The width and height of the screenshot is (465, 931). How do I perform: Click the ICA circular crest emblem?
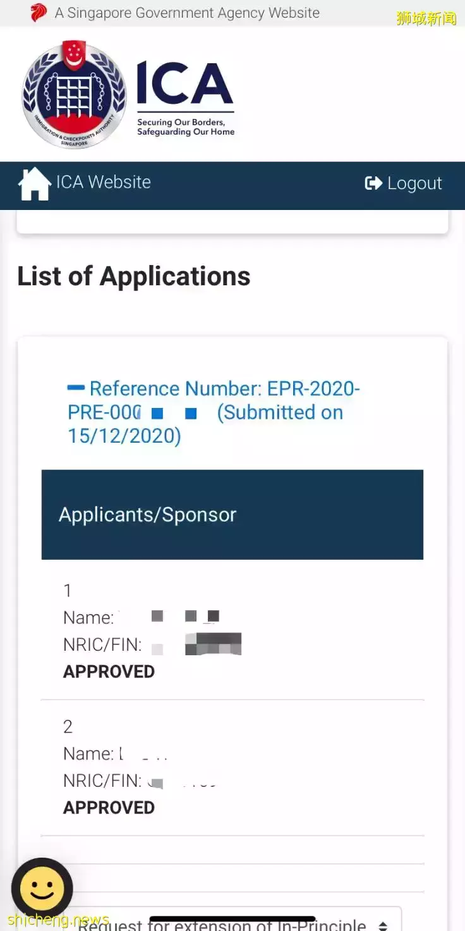tap(75, 95)
